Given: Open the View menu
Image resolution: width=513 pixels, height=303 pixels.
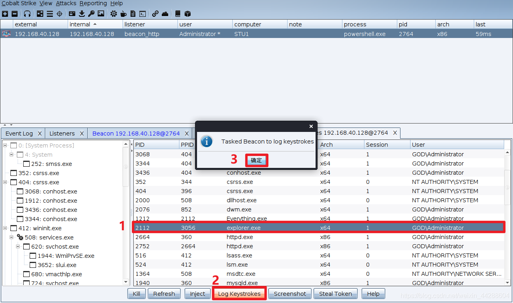Looking at the screenshot, I should point(46,3).
